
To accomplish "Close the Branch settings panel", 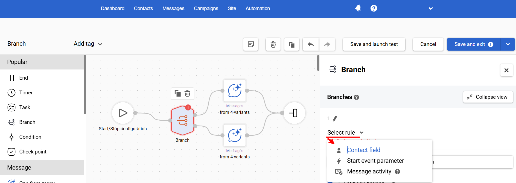I will (x=506, y=70).
